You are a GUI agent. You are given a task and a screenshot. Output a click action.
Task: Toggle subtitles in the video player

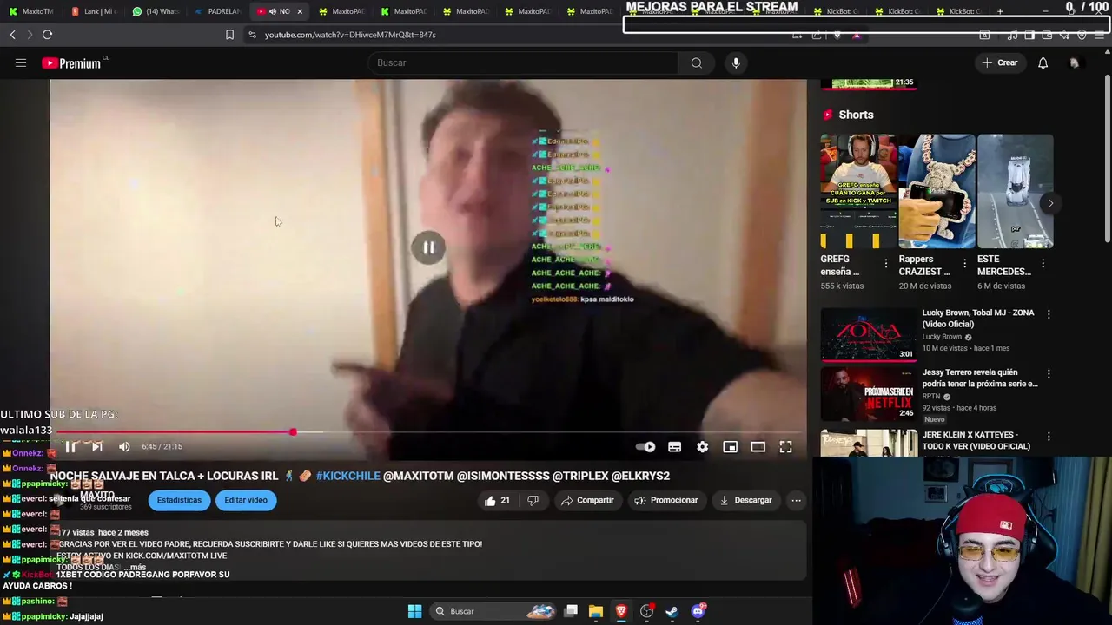pyautogui.click(x=674, y=447)
